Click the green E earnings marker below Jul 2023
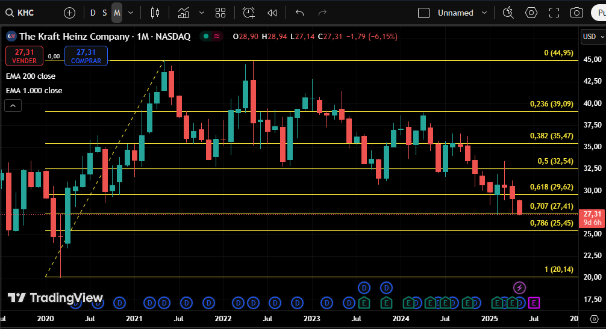Screen dimensions: 606x329 364,303
